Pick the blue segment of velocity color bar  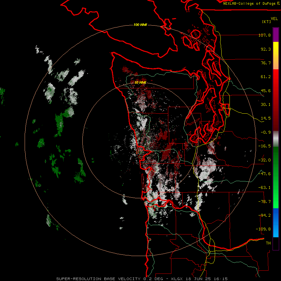[x=276, y=223]
